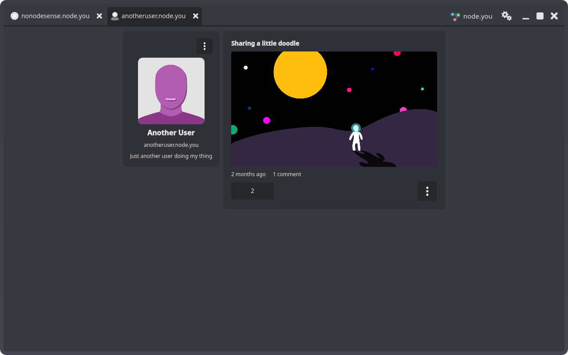Open the profile card three-dot menu
This screenshot has width=568, height=355.
pyautogui.click(x=205, y=46)
